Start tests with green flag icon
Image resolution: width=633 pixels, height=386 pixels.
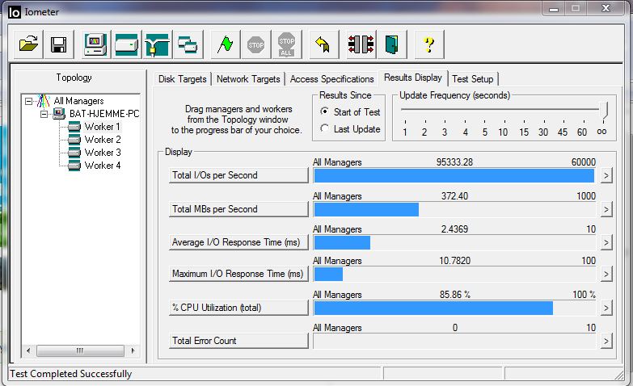pos(226,44)
